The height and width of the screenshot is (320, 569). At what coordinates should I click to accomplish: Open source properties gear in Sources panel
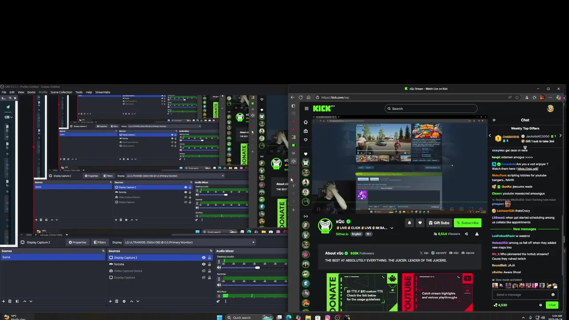click(124, 301)
